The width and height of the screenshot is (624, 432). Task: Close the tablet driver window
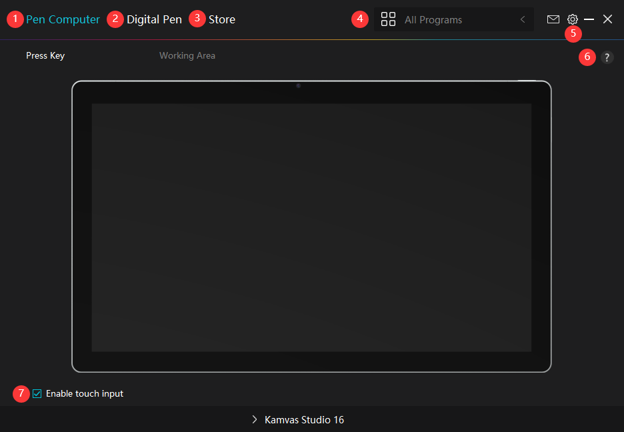click(607, 19)
